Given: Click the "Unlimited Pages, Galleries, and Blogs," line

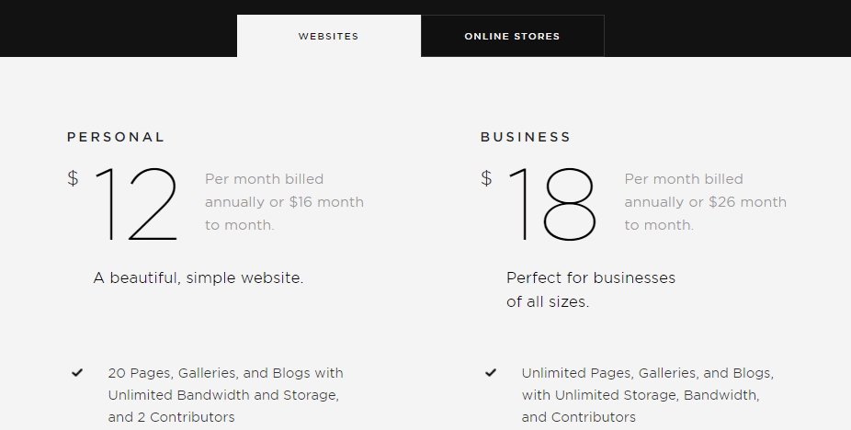Looking at the screenshot, I should point(647,373).
